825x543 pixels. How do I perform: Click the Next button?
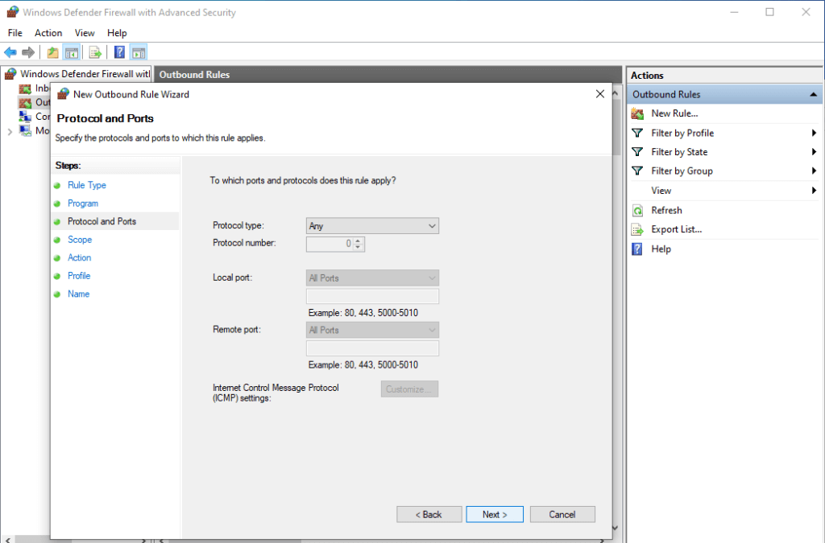(495, 515)
